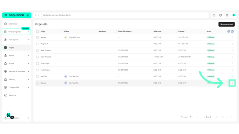Open three-dot menu for Design row
Screen dimensions: 239x134
(x=232, y=83)
